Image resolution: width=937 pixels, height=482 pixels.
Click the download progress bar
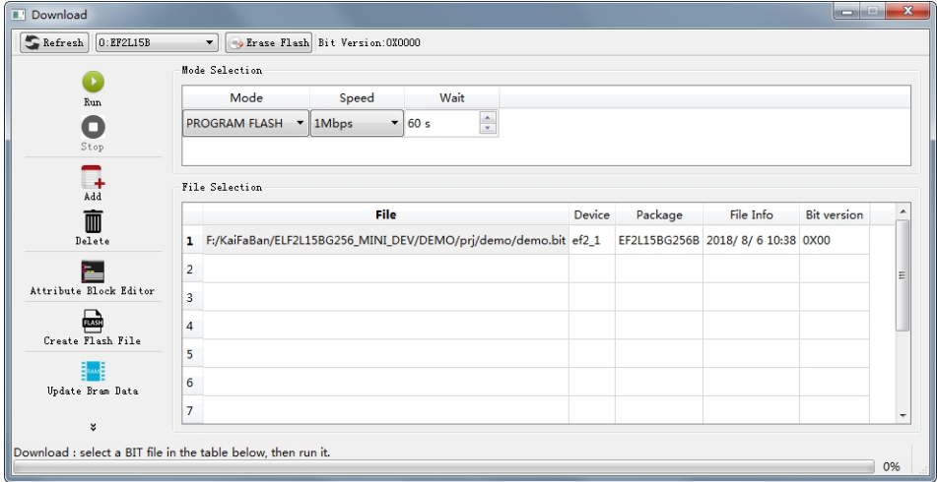click(443, 468)
